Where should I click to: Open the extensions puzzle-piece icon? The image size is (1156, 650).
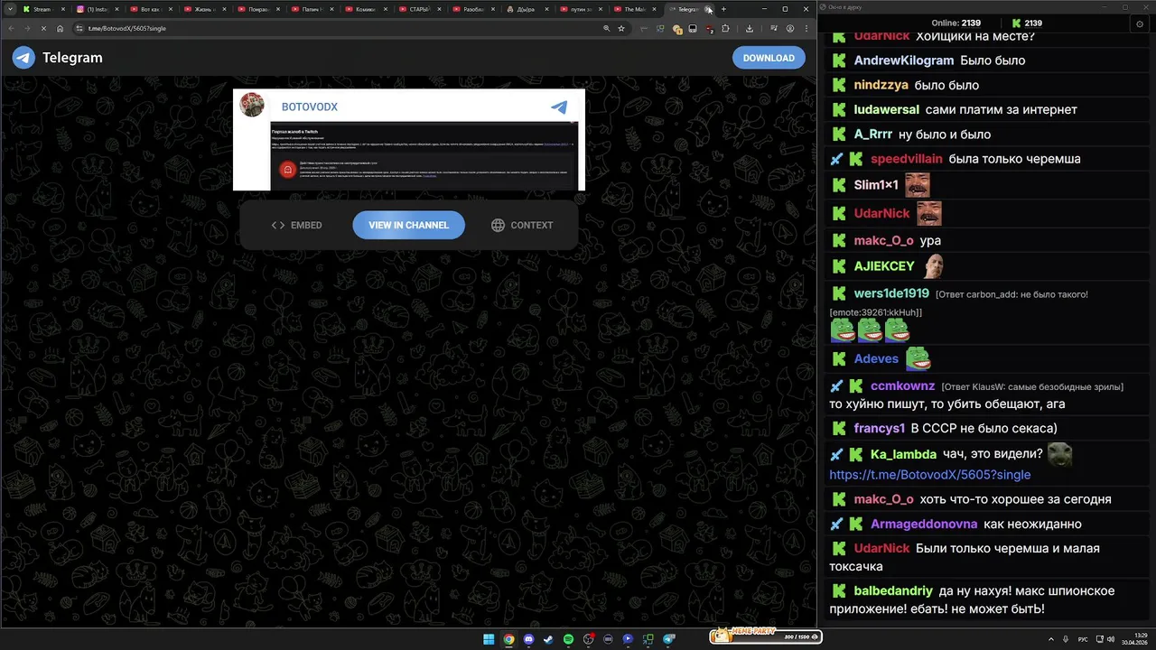(725, 28)
